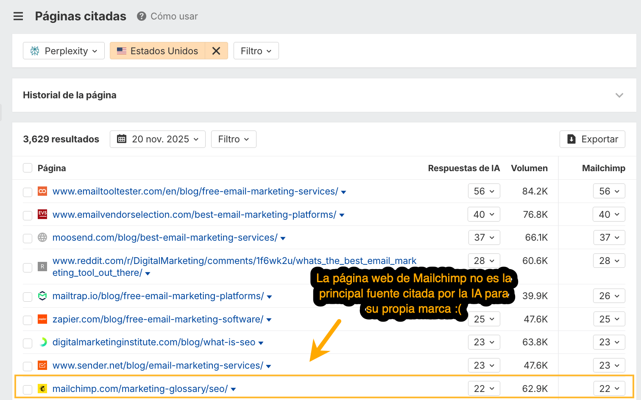Screen dimensions: 641x400
Task: Open the Perplexity platform dropdown
Action: click(x=64, y=51)
